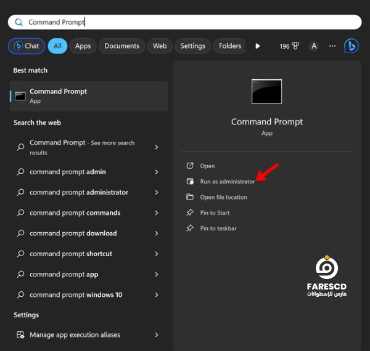Viewport: 370px width, 351px height.
Task: Click the Open action icon
Action: pos(190,166)
